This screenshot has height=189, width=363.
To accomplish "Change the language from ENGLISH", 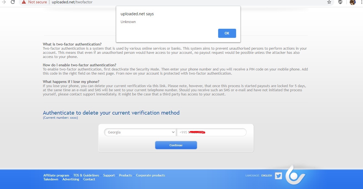I will click(266, 176).
